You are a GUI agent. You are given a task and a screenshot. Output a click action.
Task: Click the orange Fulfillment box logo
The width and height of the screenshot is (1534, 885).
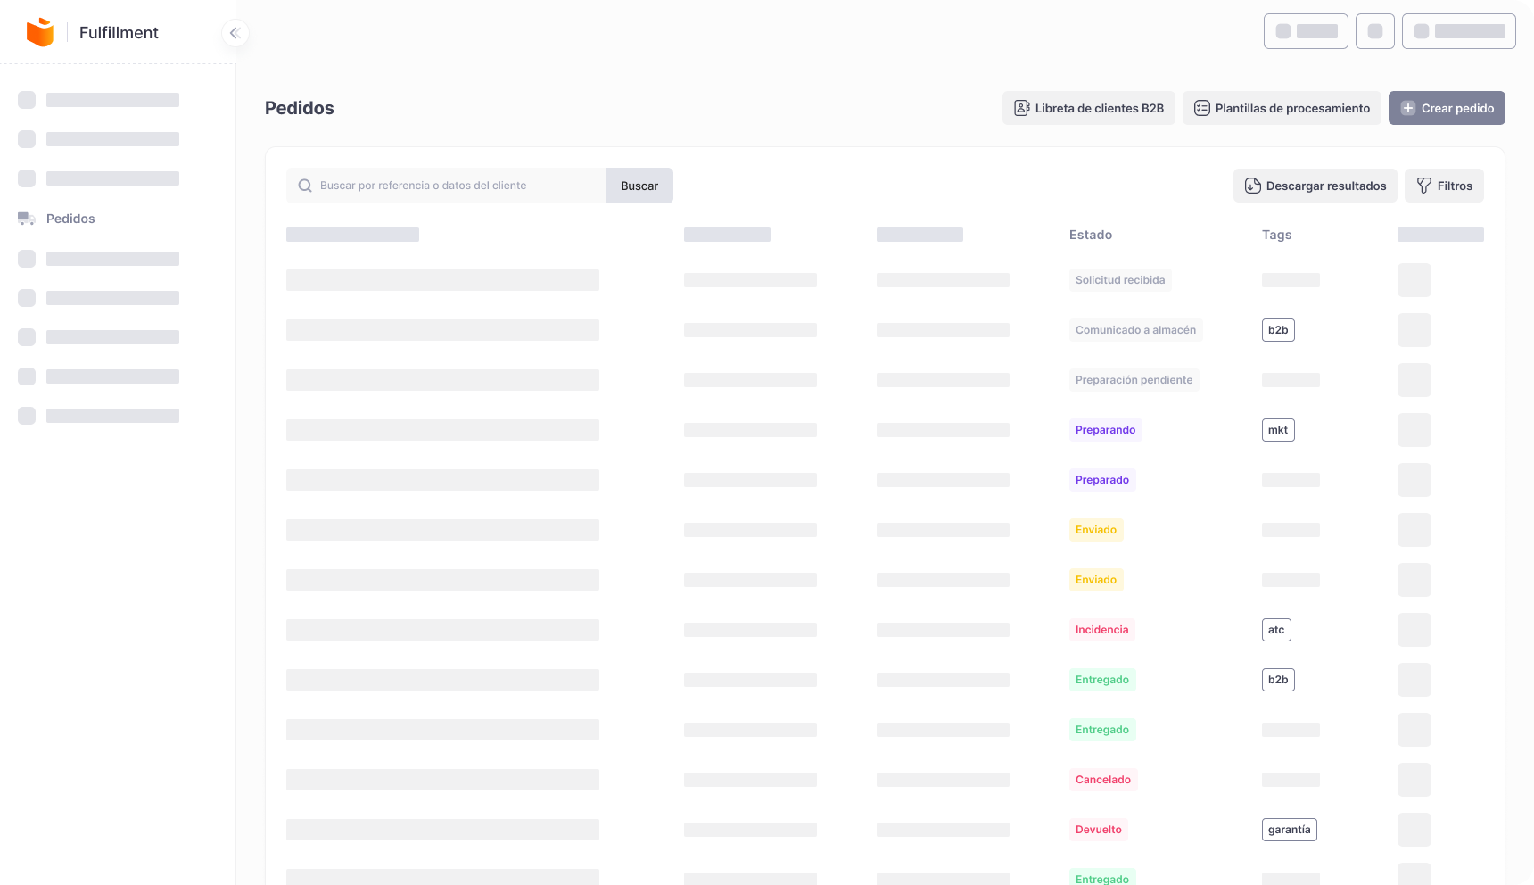coord(40,32)
